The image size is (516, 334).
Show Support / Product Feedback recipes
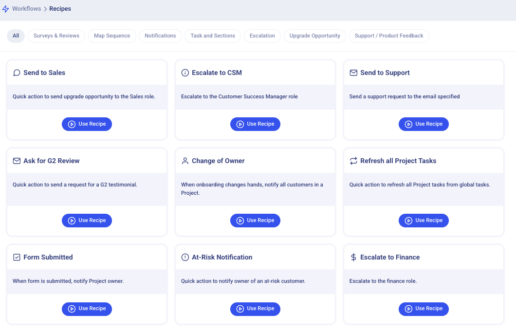[389, 36]
